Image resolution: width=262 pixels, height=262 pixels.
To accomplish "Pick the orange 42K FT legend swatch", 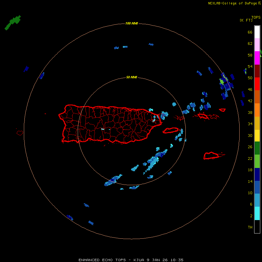I will [x=257, y=110].
